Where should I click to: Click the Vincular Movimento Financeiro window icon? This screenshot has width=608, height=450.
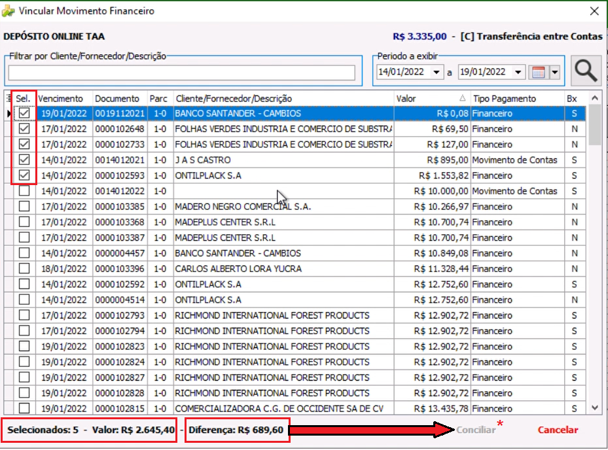8,11
